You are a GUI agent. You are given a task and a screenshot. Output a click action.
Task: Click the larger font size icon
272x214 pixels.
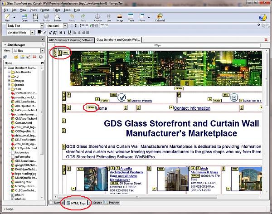[55, 33]
